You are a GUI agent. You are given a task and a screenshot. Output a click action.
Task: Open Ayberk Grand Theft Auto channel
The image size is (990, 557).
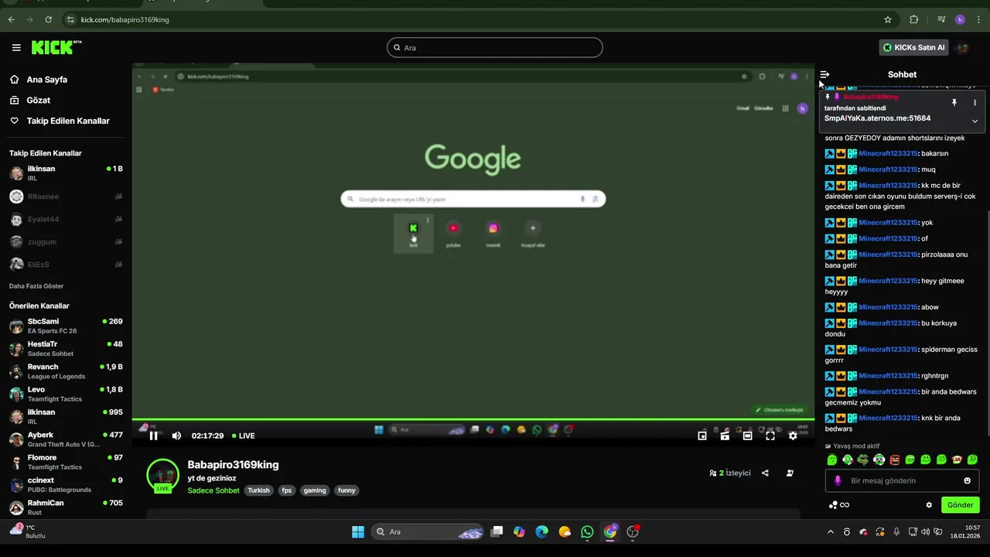pyautogui.click(x=66, y=439)
